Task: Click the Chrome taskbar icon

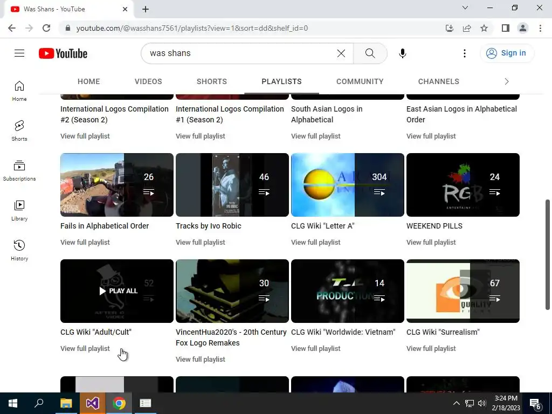Action: (x=119, y=403)
